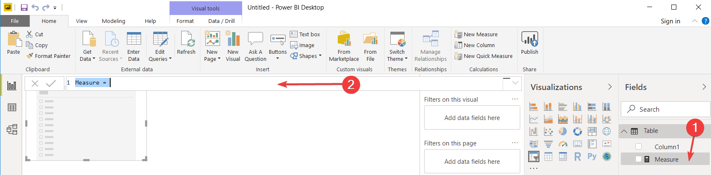Open the Edit Queries dropdown
This screenshot has width=711, height=175.
[160, 46]
